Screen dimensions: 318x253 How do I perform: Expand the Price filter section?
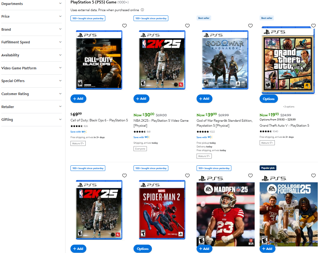pos(31,16)
